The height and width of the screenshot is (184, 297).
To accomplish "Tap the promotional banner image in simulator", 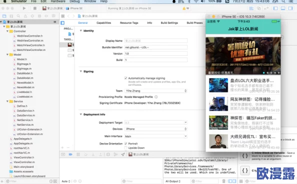I will tap(243, 56).
